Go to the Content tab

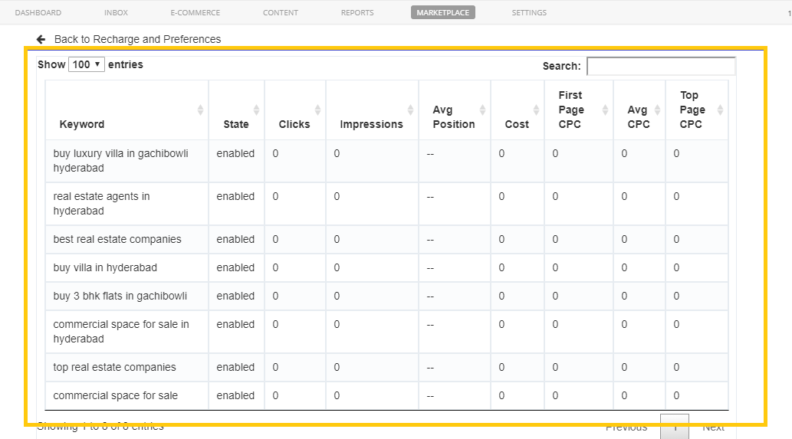click(x=281, y=12)
